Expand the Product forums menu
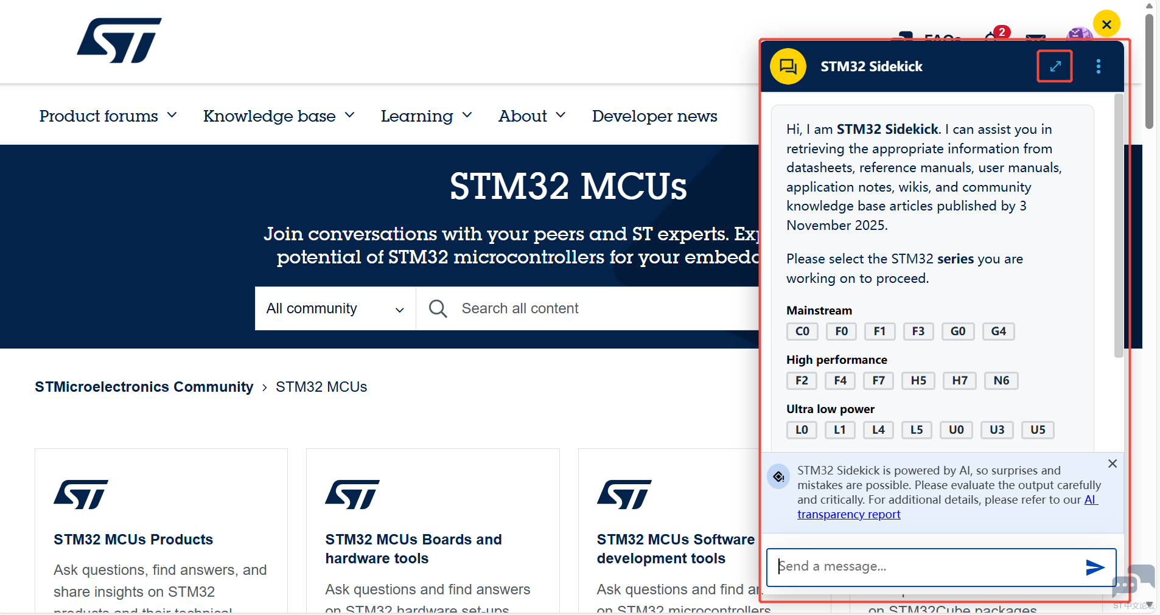The width and height of the screenshot is (1160, 615). click(108, 116)
